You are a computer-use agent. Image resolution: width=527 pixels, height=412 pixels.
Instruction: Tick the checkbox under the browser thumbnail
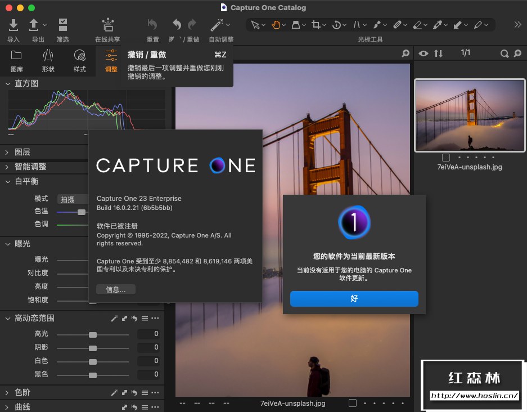coord(446,158)
